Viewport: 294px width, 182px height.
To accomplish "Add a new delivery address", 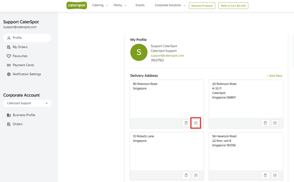I will 274,76.
